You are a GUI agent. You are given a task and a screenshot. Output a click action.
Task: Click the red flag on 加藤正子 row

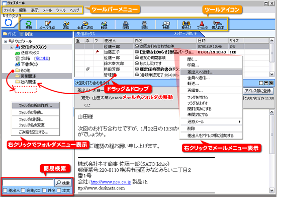pos(97,52)
